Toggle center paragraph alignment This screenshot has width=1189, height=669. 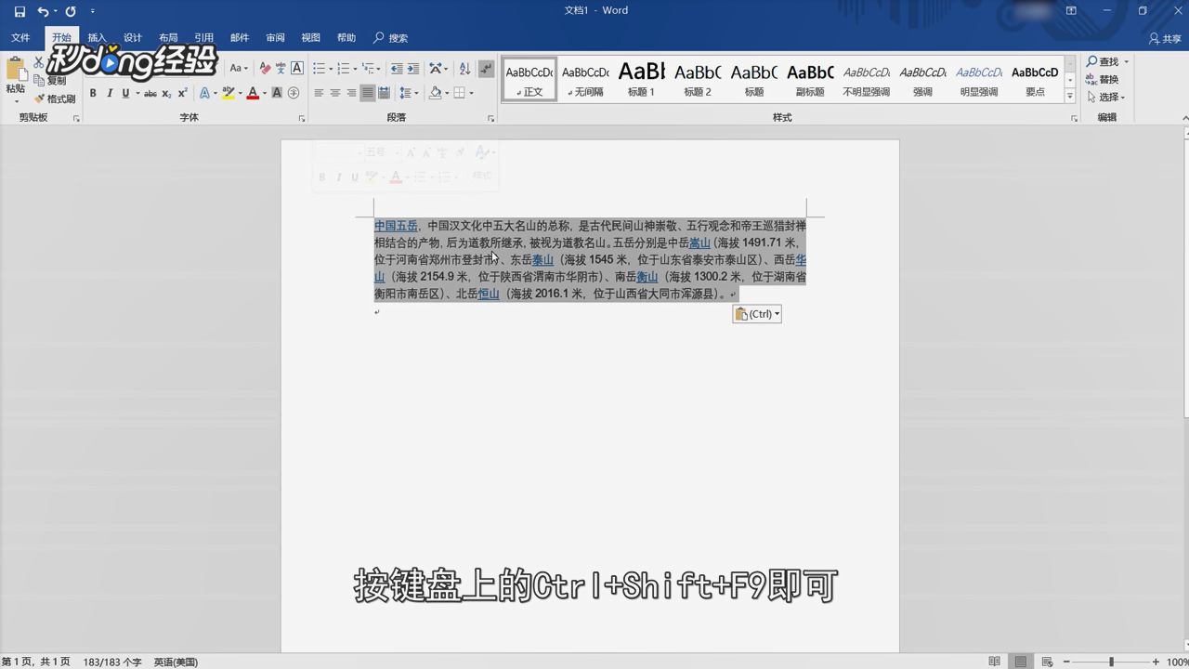pos(336,92)
